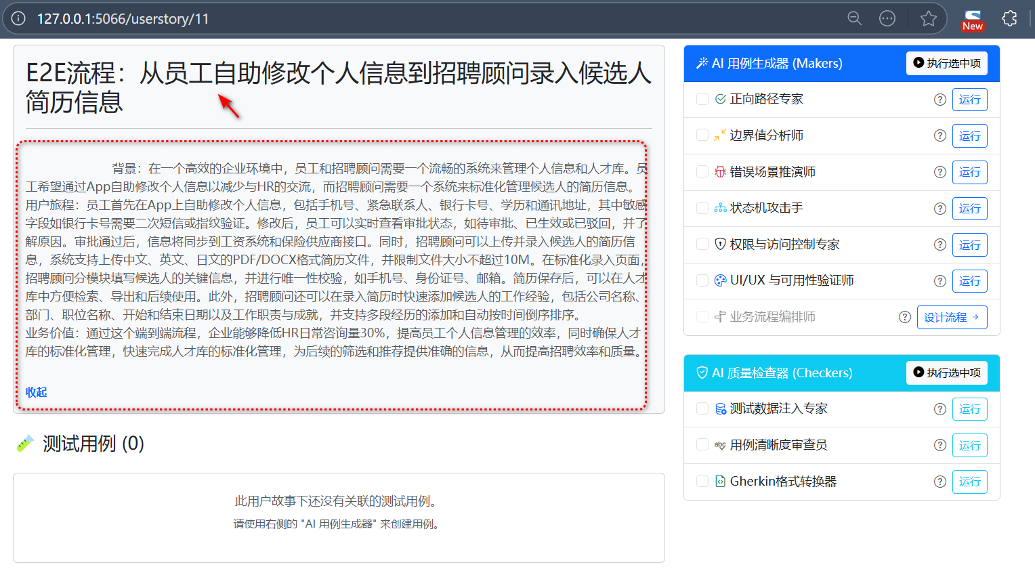Screen dimensions: 1035x571
Task: Click the AI 用例生成器 (Makers) title
Action: 777,63
